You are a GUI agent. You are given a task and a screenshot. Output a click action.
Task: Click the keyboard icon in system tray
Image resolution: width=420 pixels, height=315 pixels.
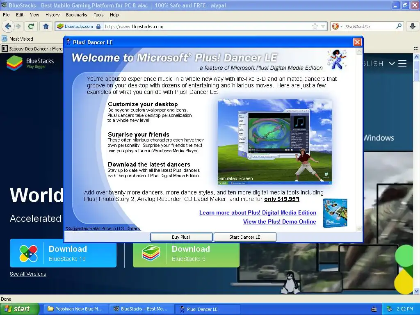point(374,309)
